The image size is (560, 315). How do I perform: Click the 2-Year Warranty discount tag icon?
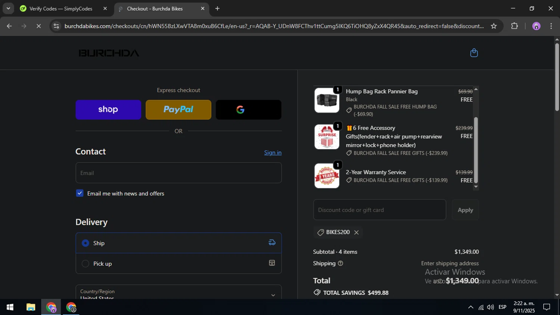349,180
